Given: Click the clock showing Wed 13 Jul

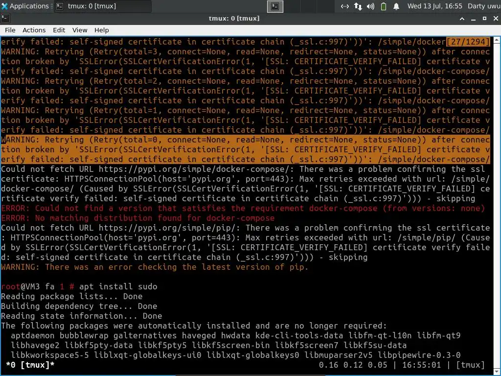Looking at the screenshot, I should (x=434, y=6).
